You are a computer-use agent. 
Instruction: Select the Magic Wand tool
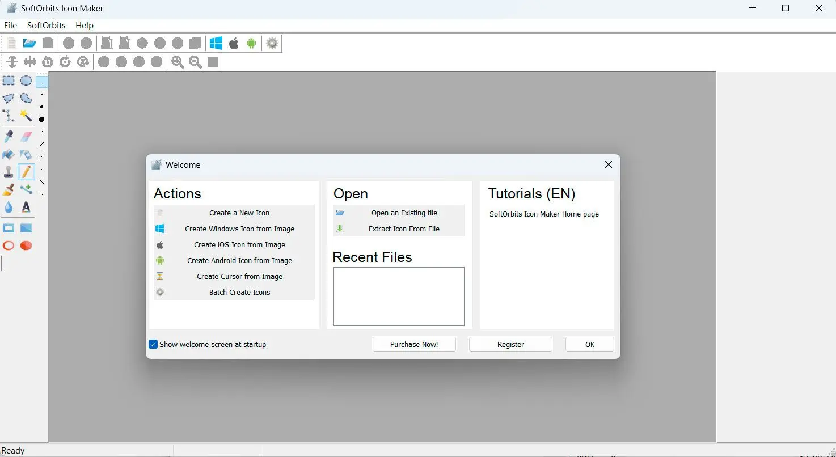coord(26,116)
